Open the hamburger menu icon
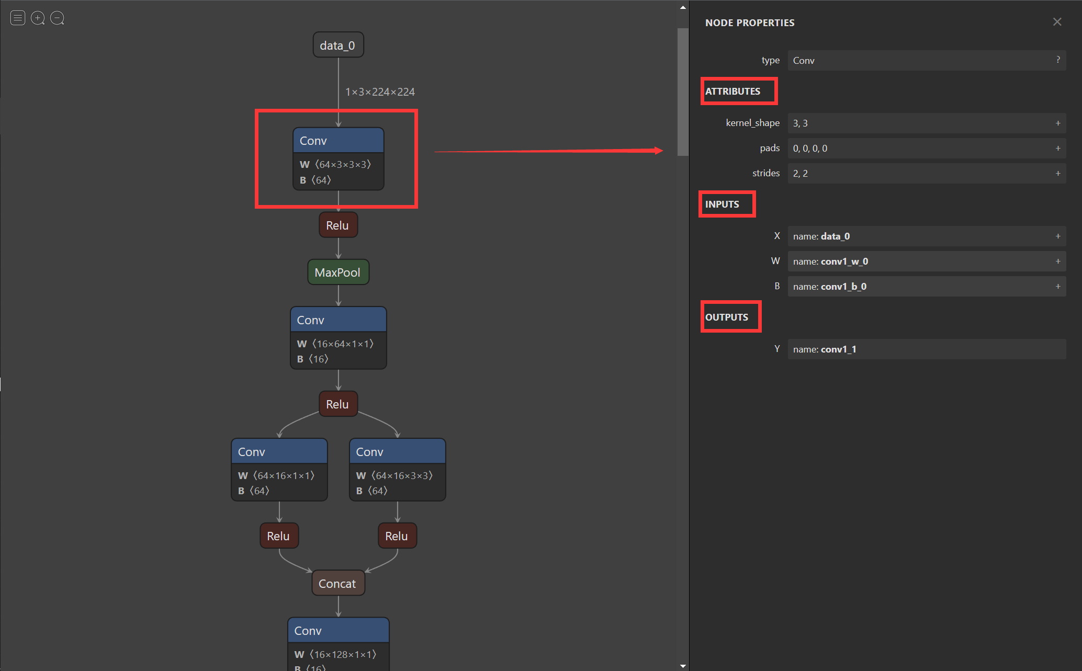The image size is (1082, 671). pyautogui.click(x=18, y=18)
